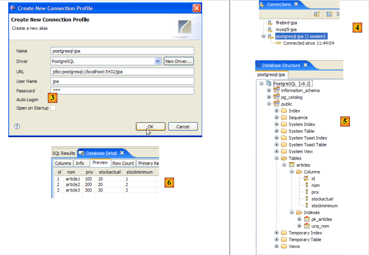Click the firebird-jpa connection icon
The height and width of the screenshot is (255, 369).
pyautogui.click(x=270, y=23)
